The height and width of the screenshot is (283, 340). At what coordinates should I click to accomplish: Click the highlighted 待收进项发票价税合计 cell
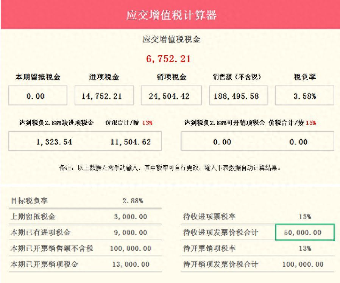point(304,232)
